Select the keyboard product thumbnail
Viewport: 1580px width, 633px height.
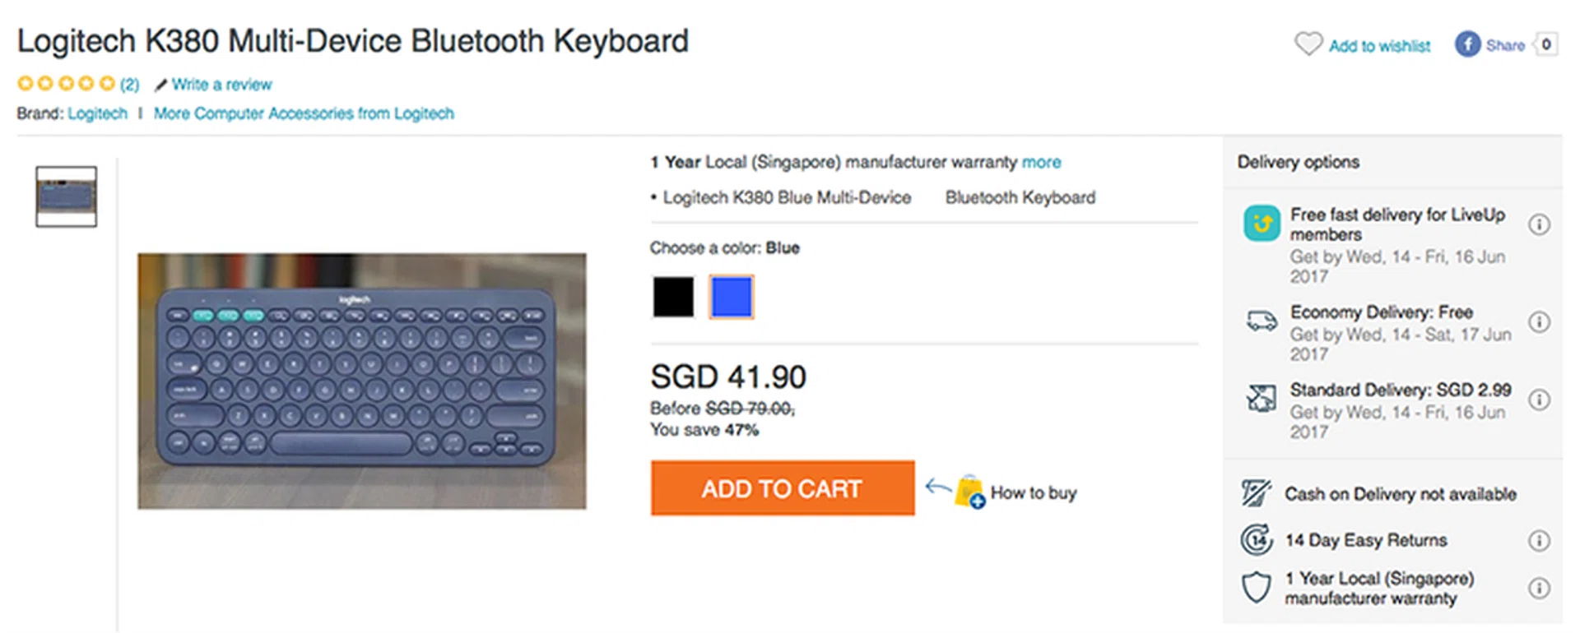click(x=66, y=196)
